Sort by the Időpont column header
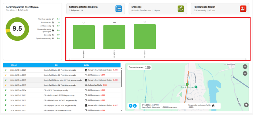253x115 pixels. [x=14, y=65]
